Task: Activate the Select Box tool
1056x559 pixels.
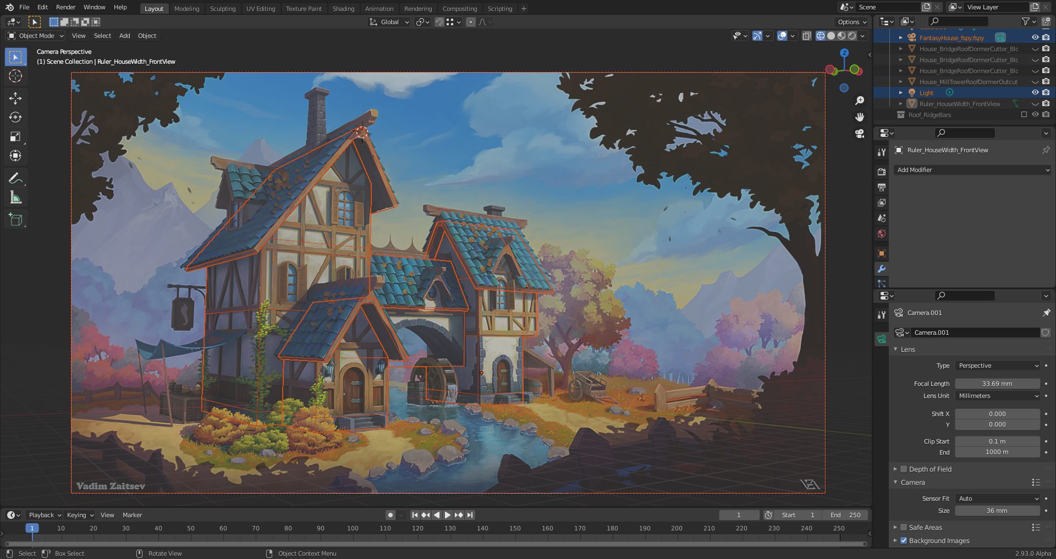Action: pyautogui.click(x=15, y=57)
